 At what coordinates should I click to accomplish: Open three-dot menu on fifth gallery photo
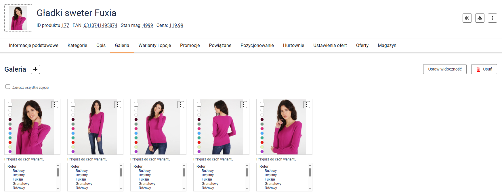(307, 105)
